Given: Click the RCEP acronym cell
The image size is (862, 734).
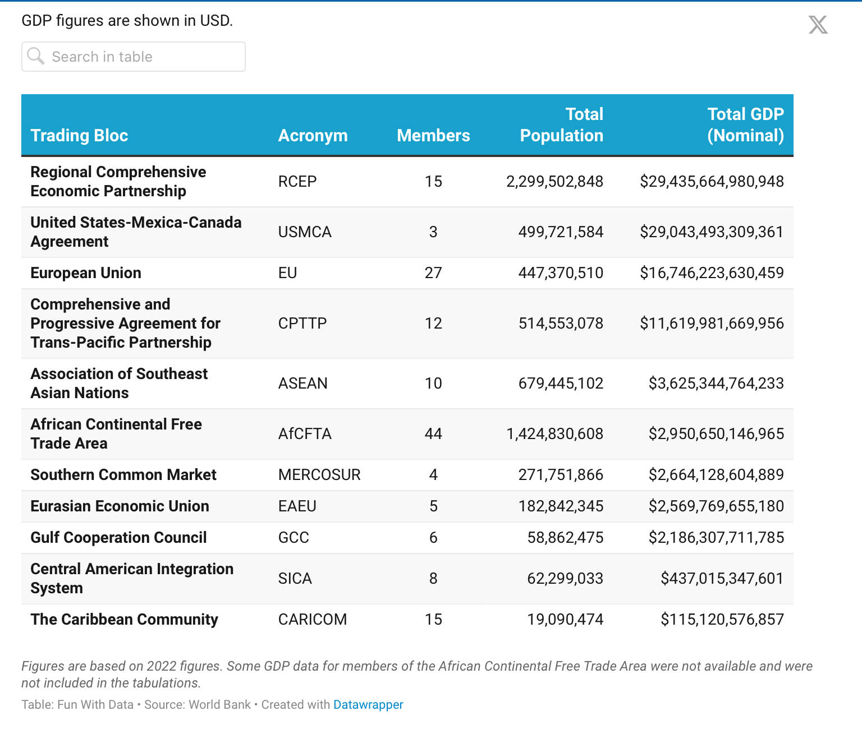Looking at the screenshot, I should click(x=297, y=182).
